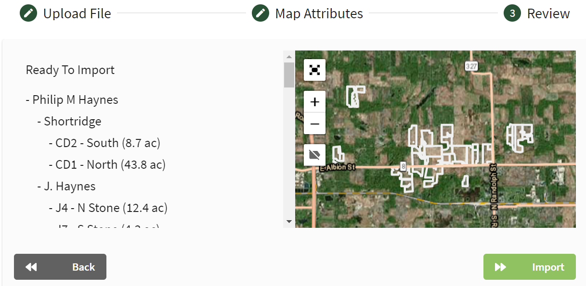Select the Review step label

click(548, 13)
